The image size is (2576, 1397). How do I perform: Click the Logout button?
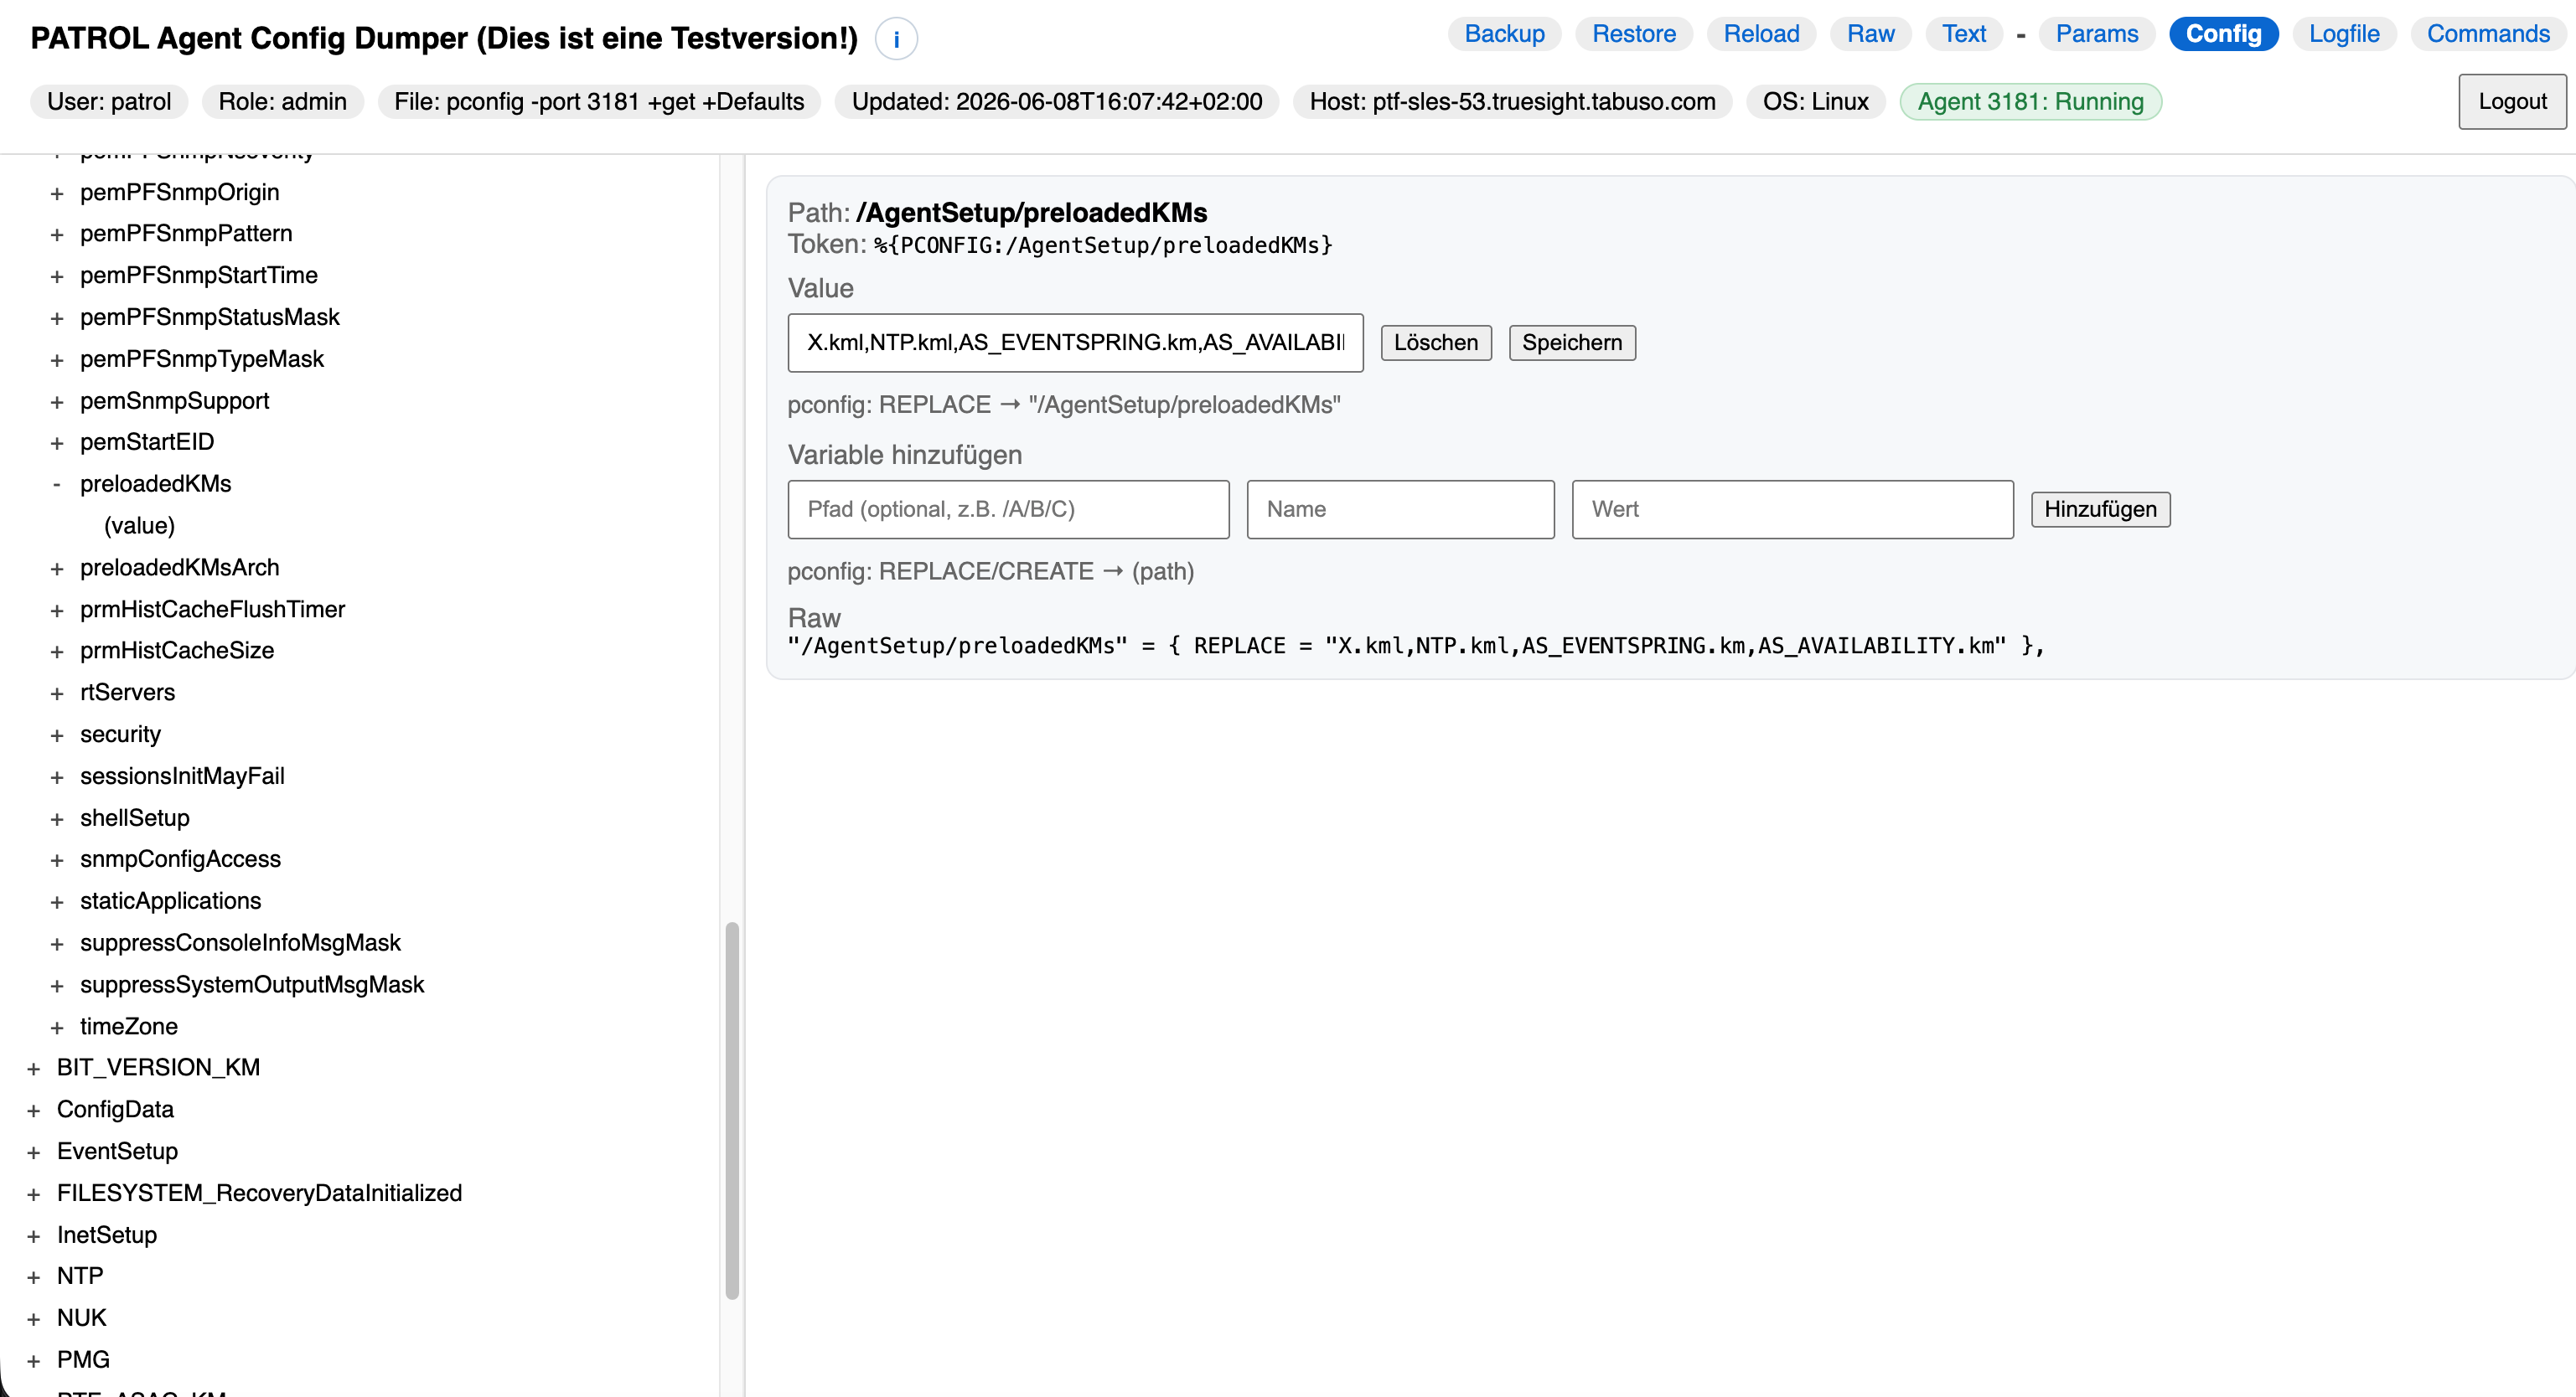pos(2512,102)
